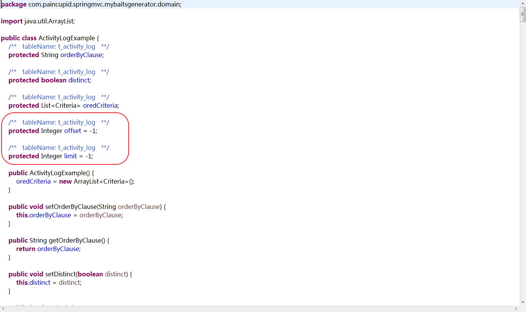Click 'protected Integer limit = -1;' line
The height and width of the screenshot is (312, 526).
51,156
